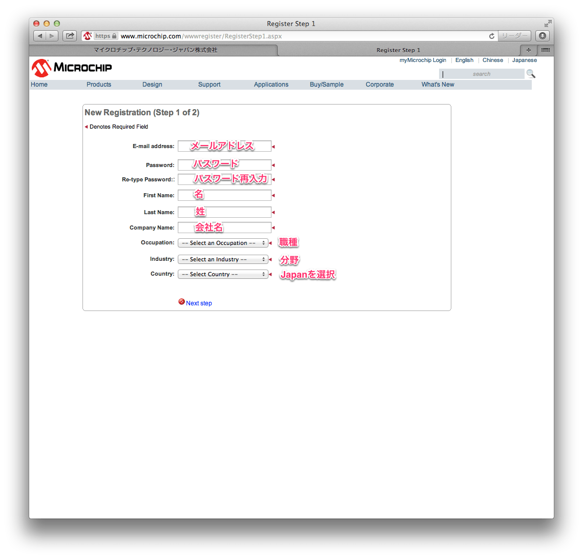The width and height of the screenshot is (583, 559).
Task: Open the Downloads button in toolbar
Action: [543, 36]
